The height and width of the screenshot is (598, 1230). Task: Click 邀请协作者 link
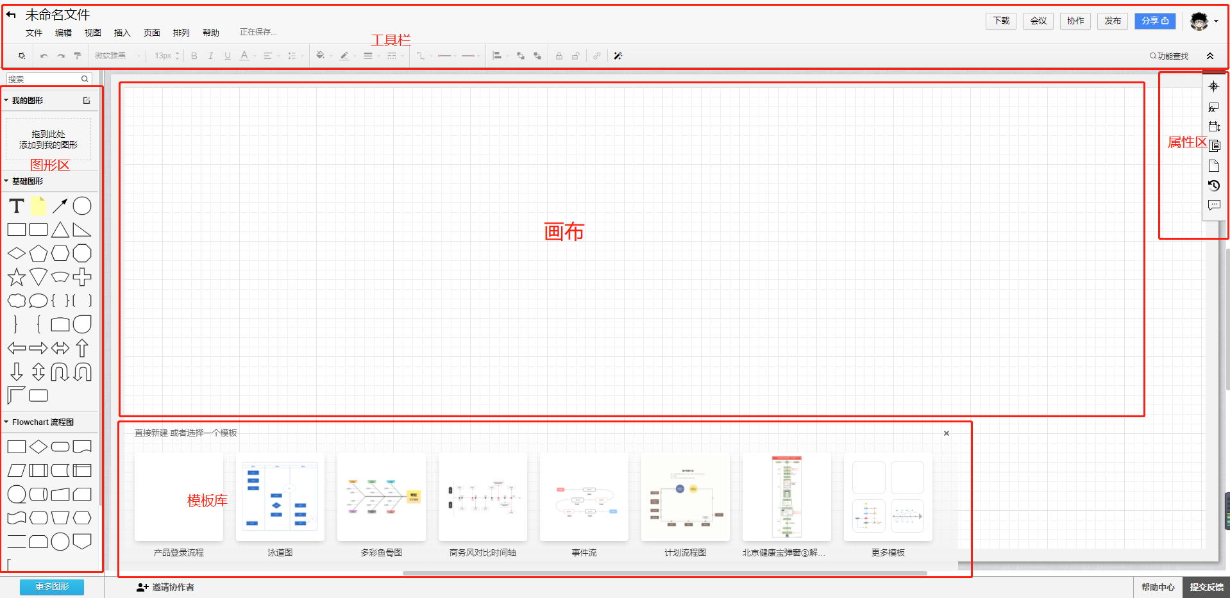165,587
